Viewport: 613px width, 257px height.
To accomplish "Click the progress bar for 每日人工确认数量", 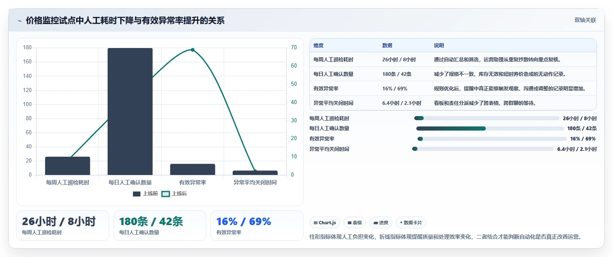I will click(x=490, y=128).
